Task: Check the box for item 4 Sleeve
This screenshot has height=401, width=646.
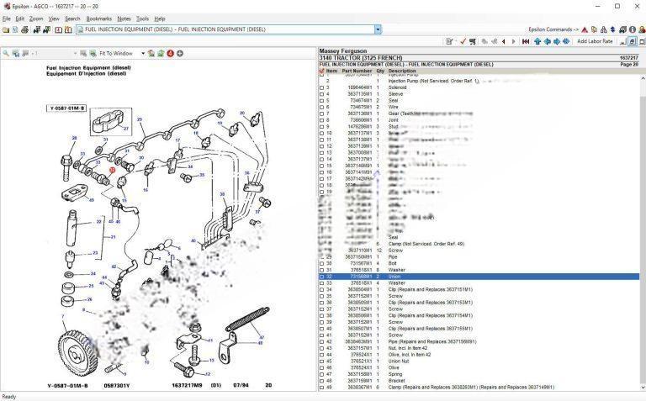Action: (x=322, y=94)
